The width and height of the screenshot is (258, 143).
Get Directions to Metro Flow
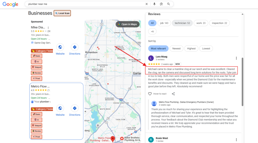tap(75, 108)
